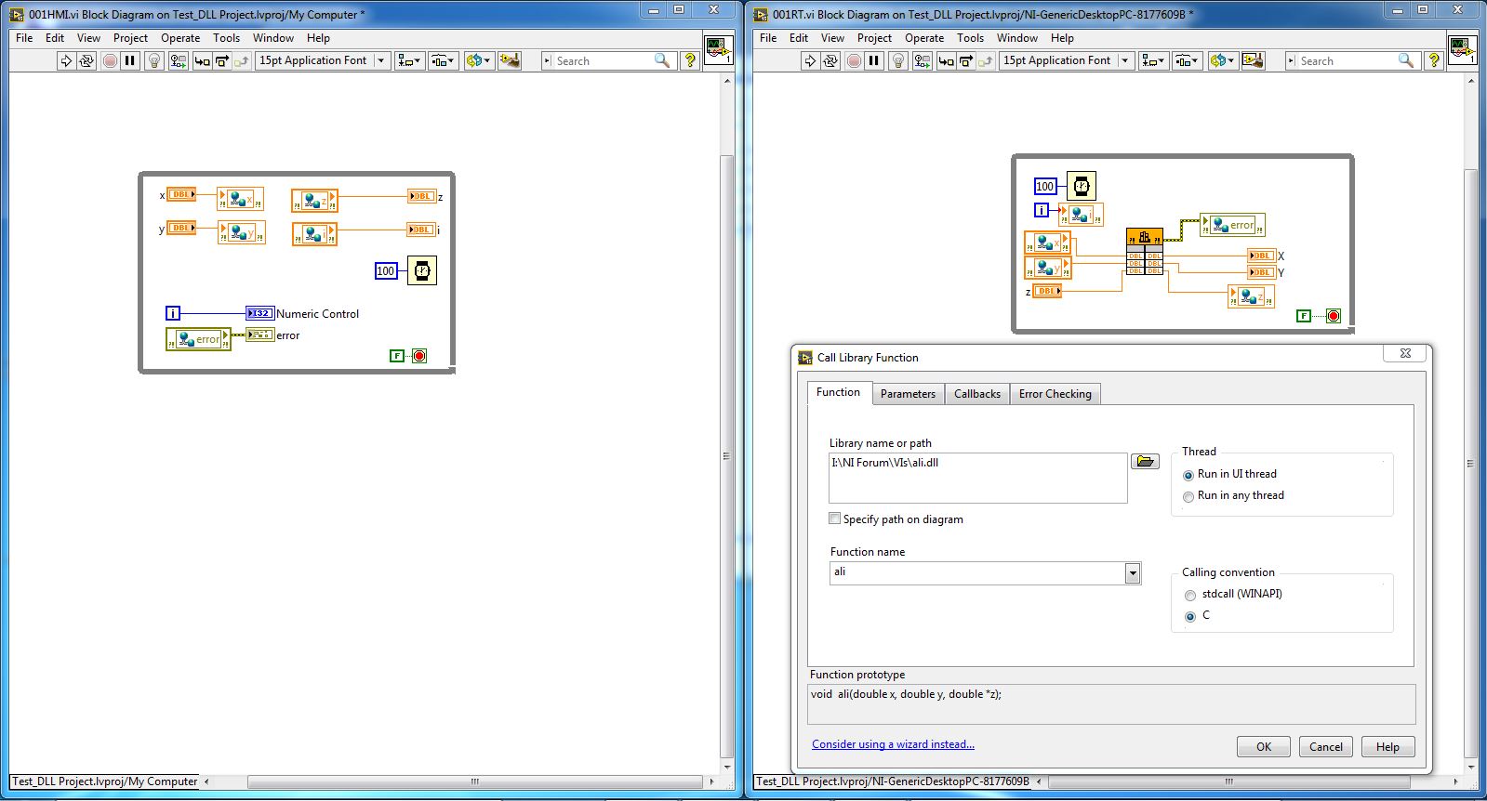The image size is (1487, 801).
Task: Click Run arrow in 001RT.vi toolbar
Action: [810, 60]
